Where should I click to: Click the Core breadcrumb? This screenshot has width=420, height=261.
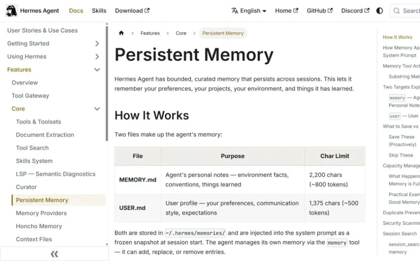[x=181, y=33]
